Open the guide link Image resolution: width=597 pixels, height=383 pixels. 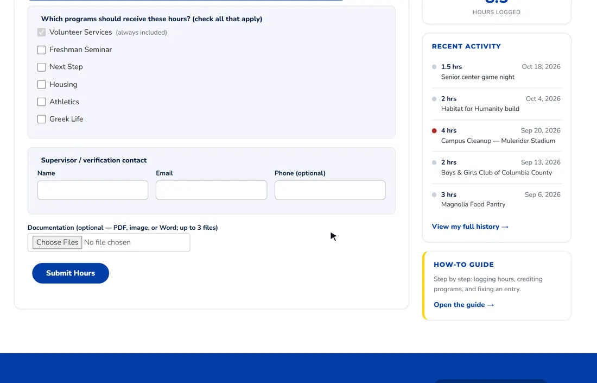tap(463, 305)
